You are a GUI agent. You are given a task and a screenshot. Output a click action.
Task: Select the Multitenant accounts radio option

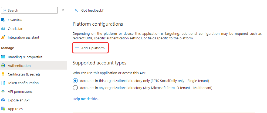[75, 88]
